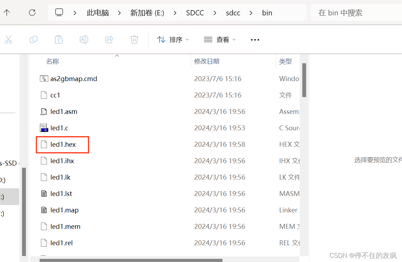Delete the file with trash icon
The height and width of the screenshot is (262, 402).
tap(134, 39)
